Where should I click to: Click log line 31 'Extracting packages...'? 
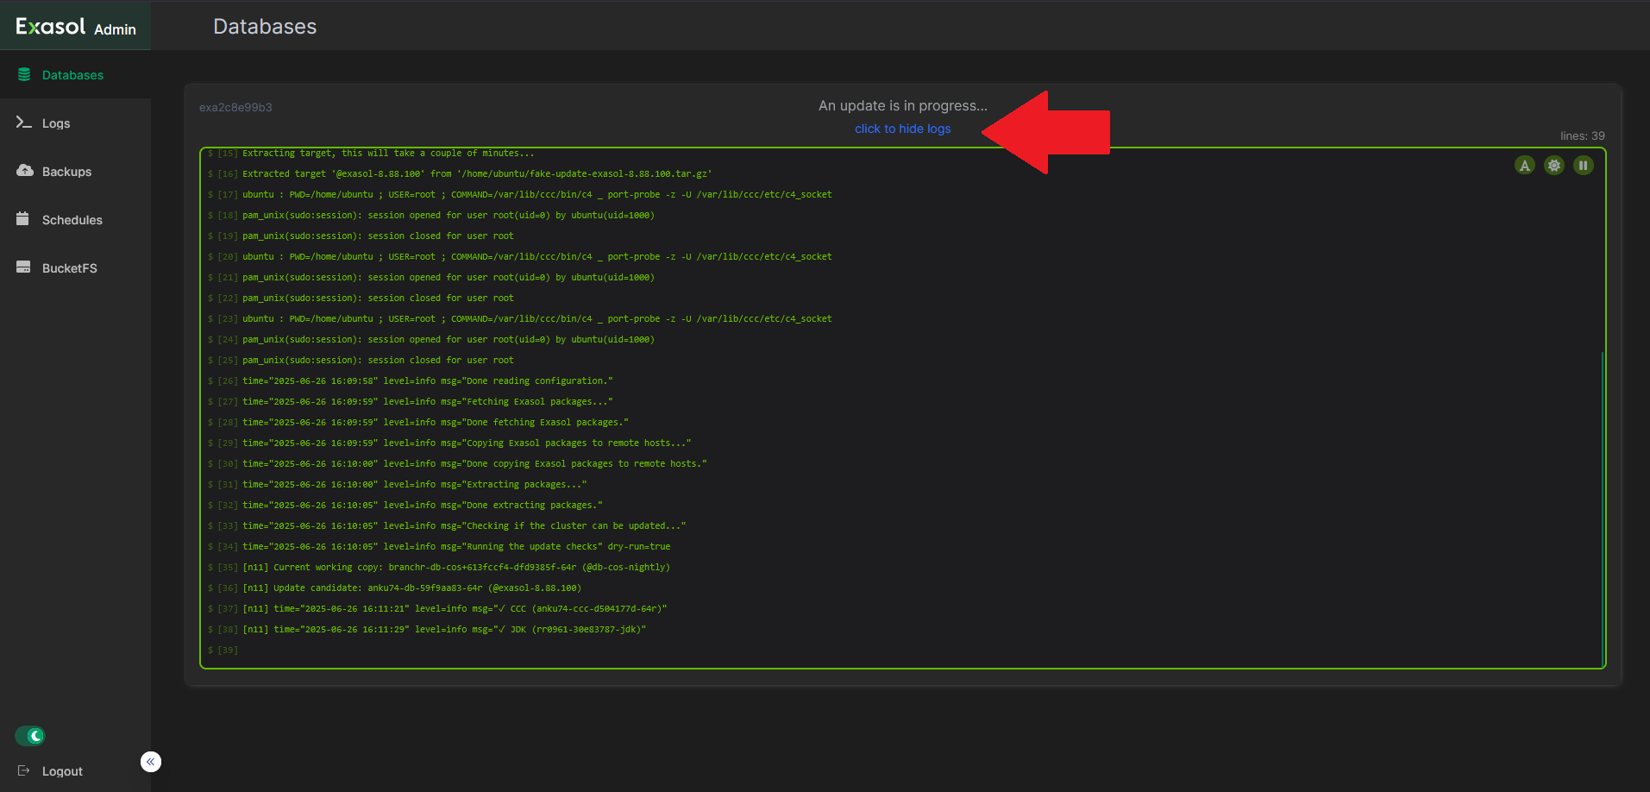click(398, 485)
